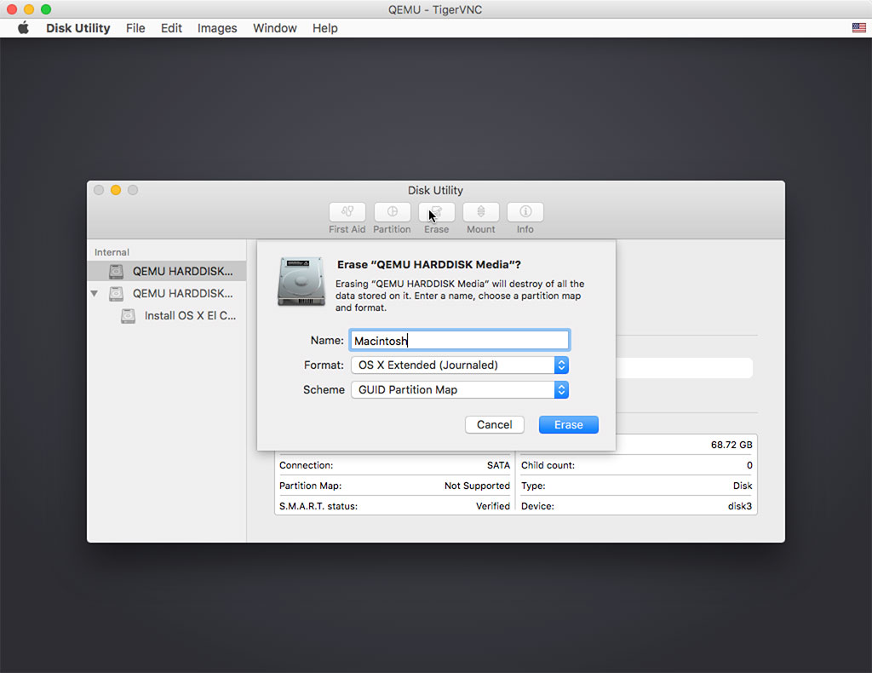Select first QEMU HARDDISK drive icon in sidebar
Image resolution: width=872 pixels, height=673 pixels.
pos(116,272)
